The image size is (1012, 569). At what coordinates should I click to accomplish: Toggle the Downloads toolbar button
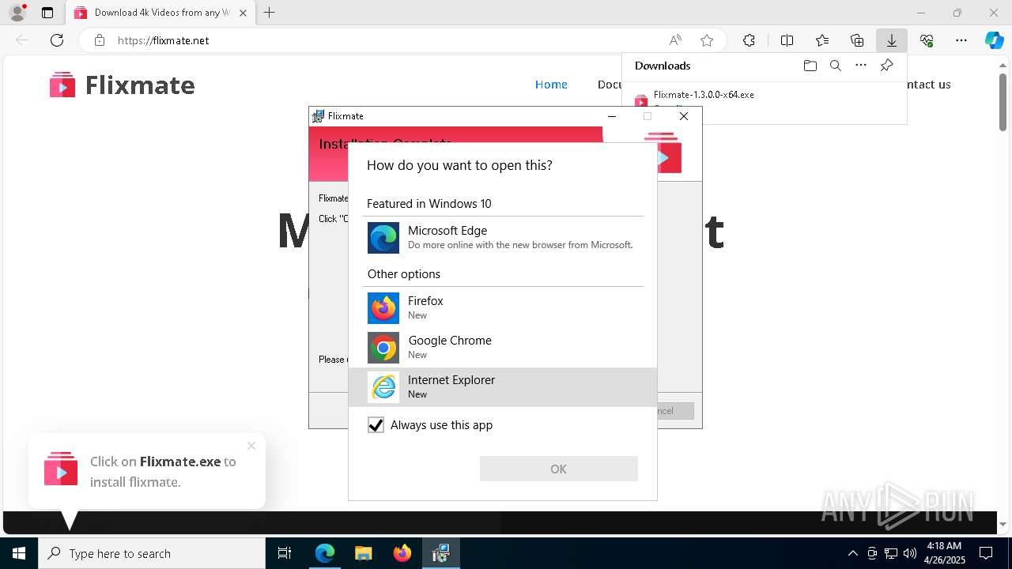click(892, 40)
